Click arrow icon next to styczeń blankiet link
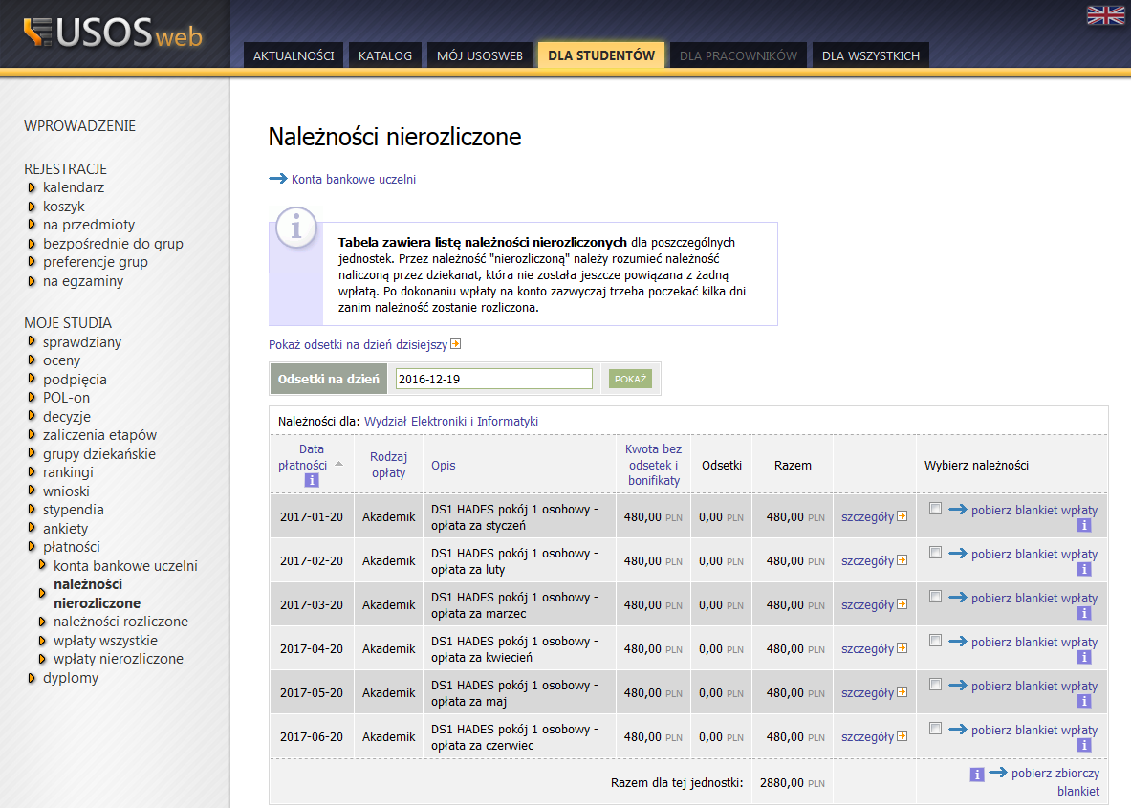 (x=958, y=510)
